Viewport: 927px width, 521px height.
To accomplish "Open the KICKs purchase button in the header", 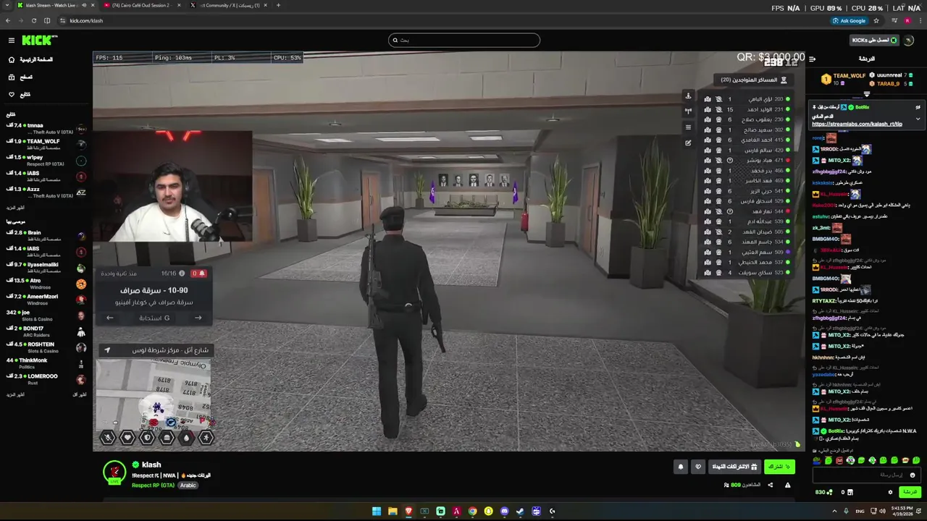I will pos(874,41).
